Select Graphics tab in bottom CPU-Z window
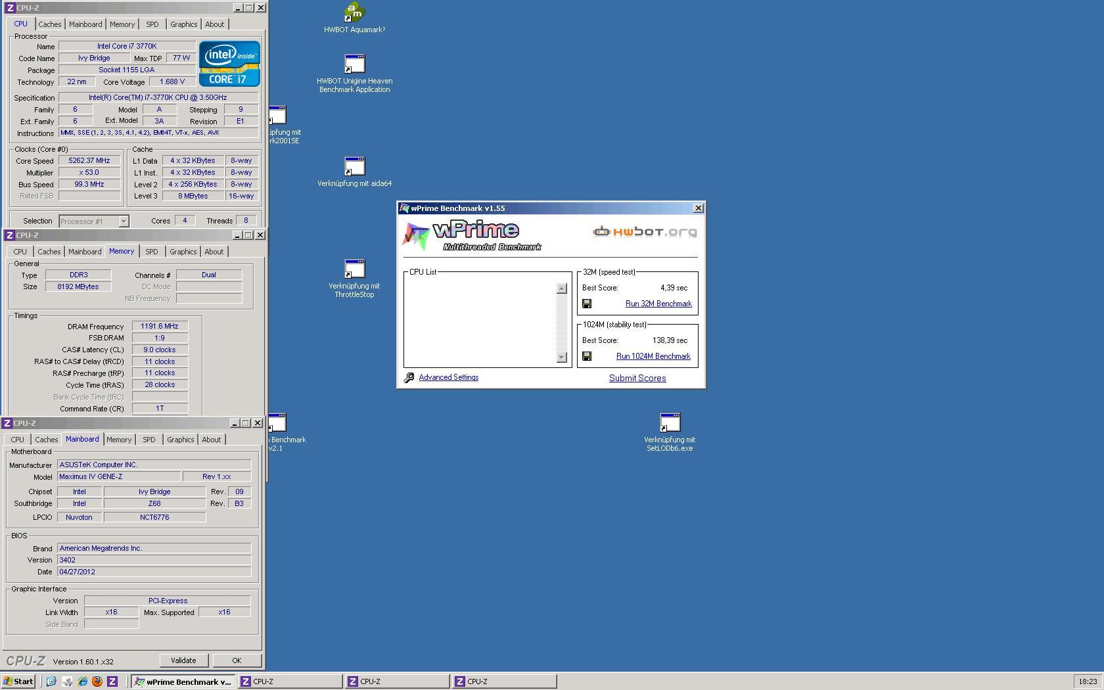1104x690 pixels. [180, 440]
